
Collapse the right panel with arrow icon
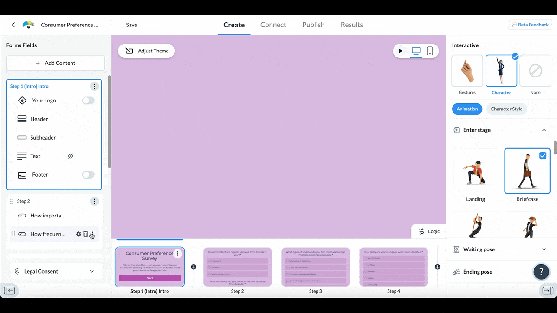tap(547, 291)
